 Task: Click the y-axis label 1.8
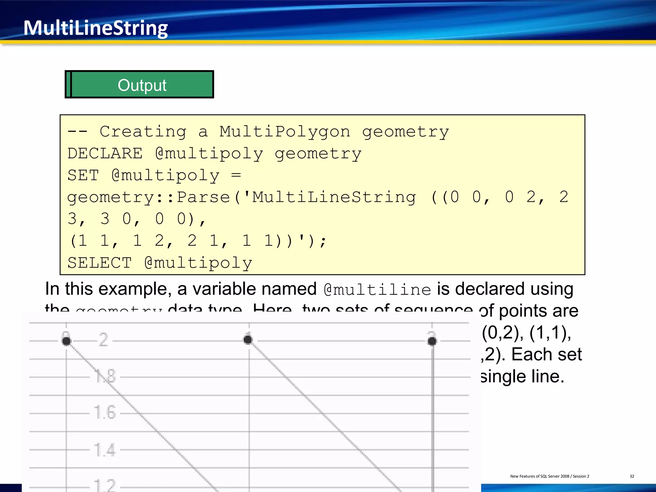pyautogui.click(x=105, y=376)
